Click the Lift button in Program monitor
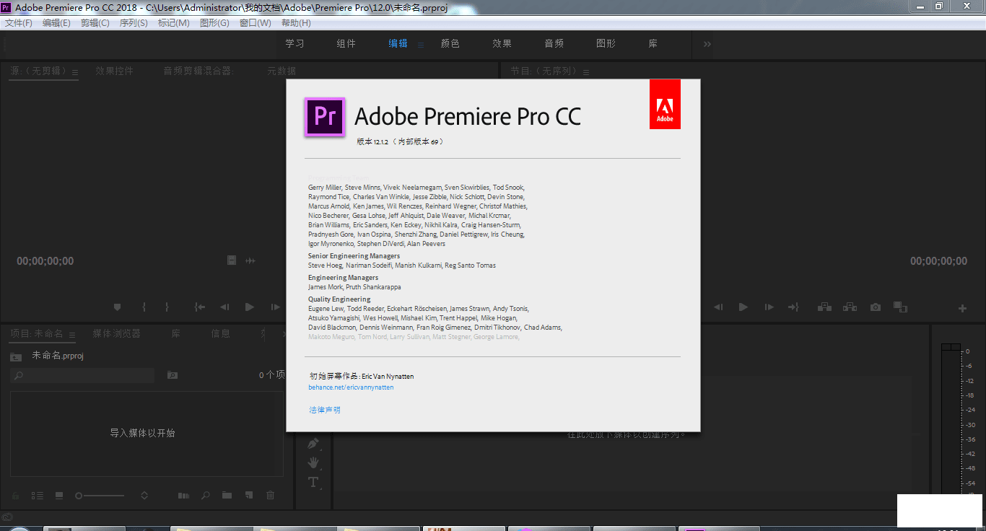The height and width of the screenshot is (531, 986). [824, 307]
